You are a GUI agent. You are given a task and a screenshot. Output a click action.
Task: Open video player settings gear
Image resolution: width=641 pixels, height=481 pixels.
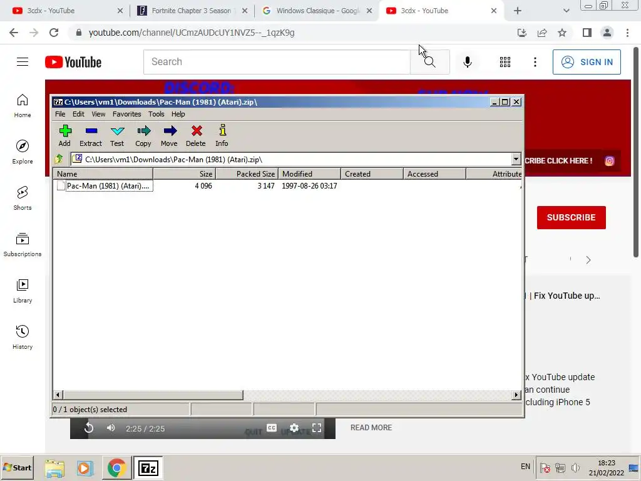click(x=294, y=428)
